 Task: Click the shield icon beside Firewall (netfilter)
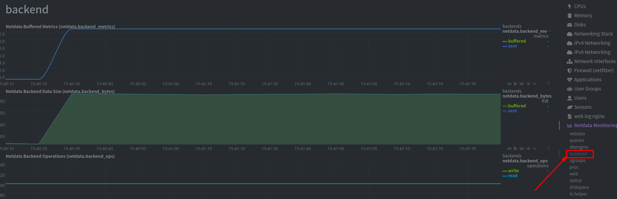pyautogui.click(x=569, y=70)
